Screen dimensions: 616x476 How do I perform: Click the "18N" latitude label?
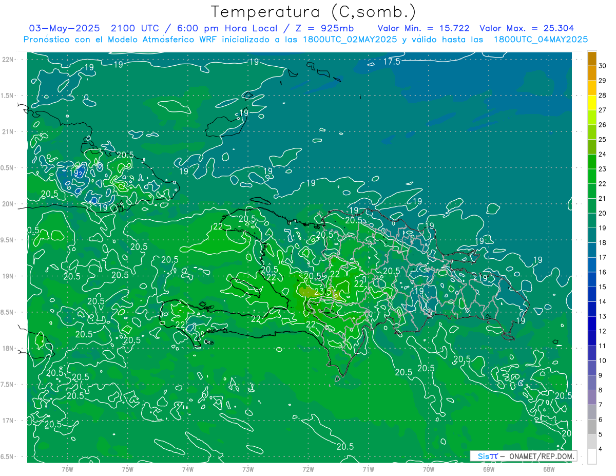[x=8, y=348]
